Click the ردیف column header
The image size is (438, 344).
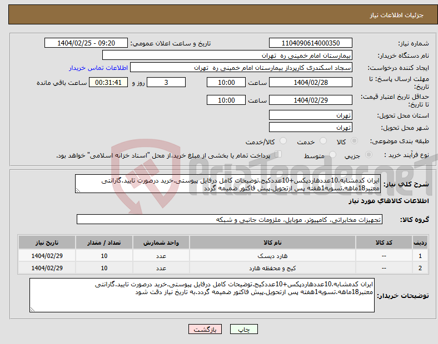click(420, 242)
